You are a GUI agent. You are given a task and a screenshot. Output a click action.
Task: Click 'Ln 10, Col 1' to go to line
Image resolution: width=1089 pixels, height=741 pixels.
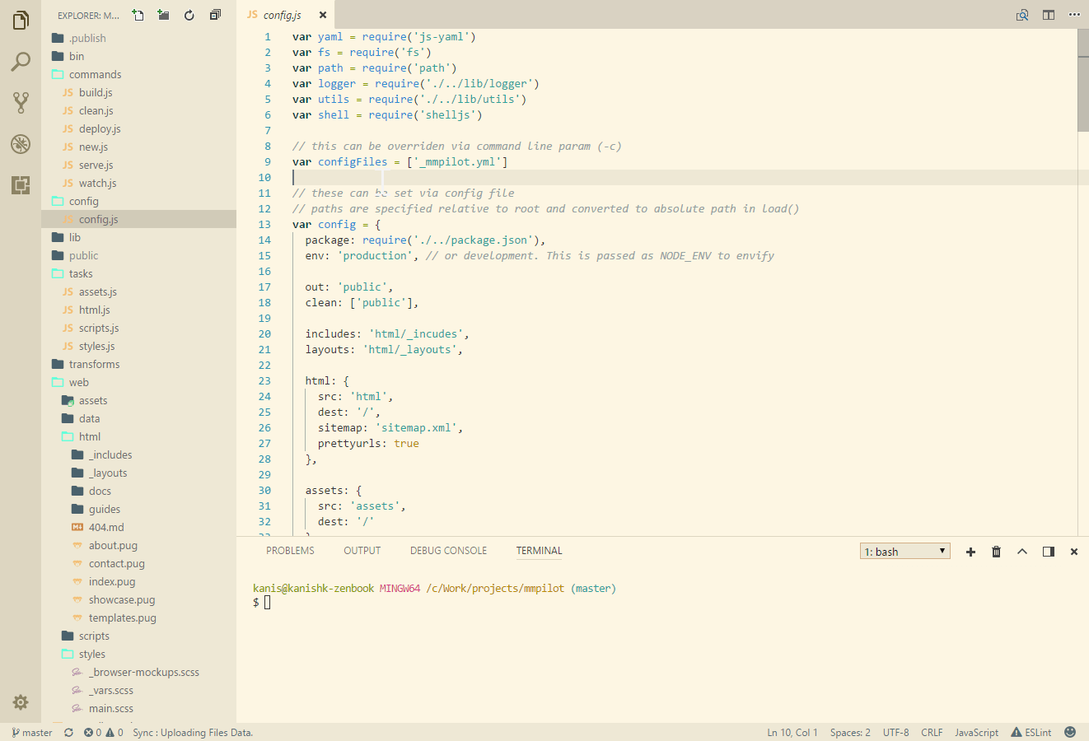(792, 732)
